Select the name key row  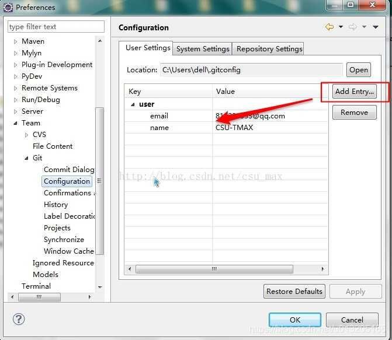(227, 128)
